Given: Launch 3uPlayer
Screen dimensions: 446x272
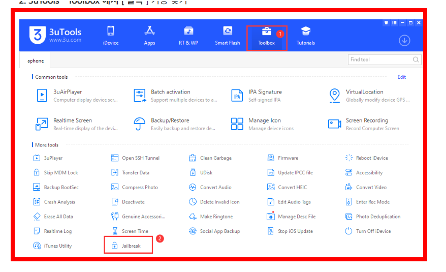Looking at the screenshot, I should click(48, 158).
